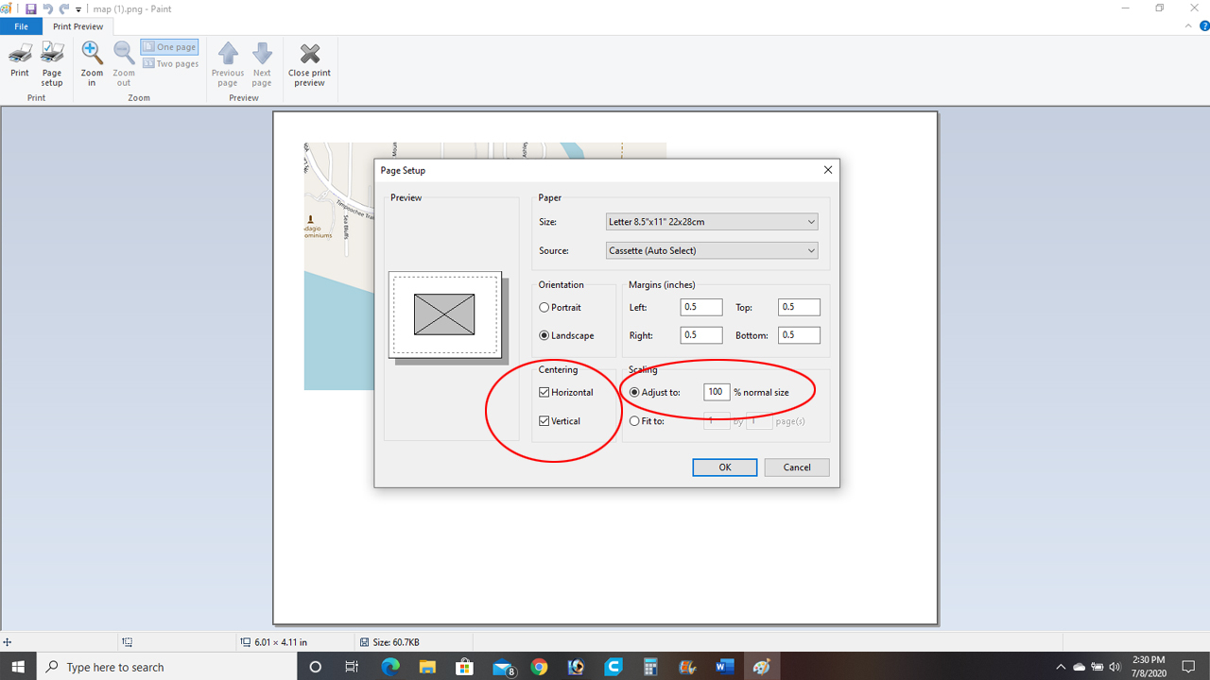Open the paper Size dropdown

tap(712, 222)
